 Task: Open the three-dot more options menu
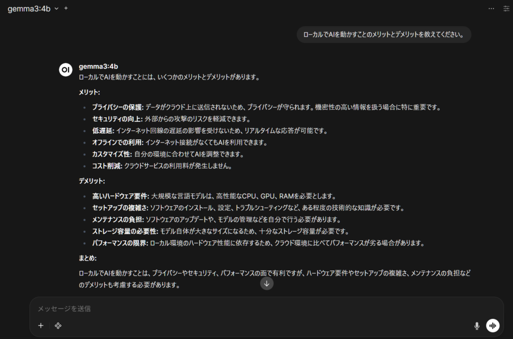click(x=491, y=9)
